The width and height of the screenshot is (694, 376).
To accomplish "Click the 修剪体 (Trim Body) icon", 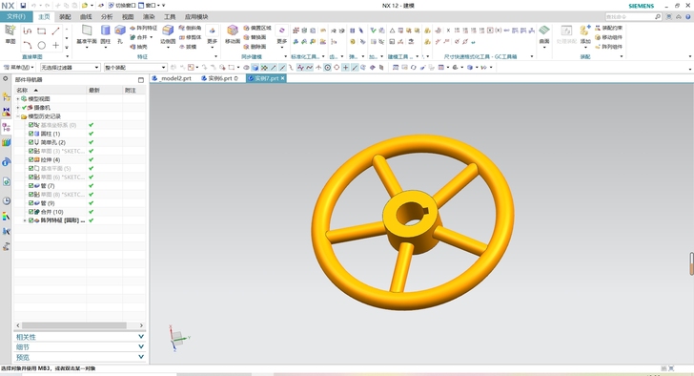I will point(191,37).
